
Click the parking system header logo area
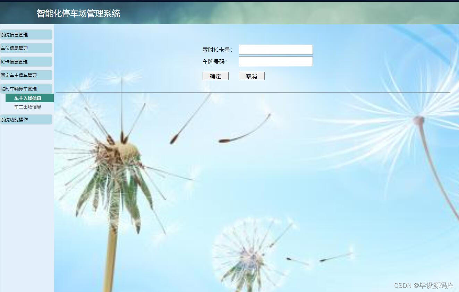(x=78, y=13)
